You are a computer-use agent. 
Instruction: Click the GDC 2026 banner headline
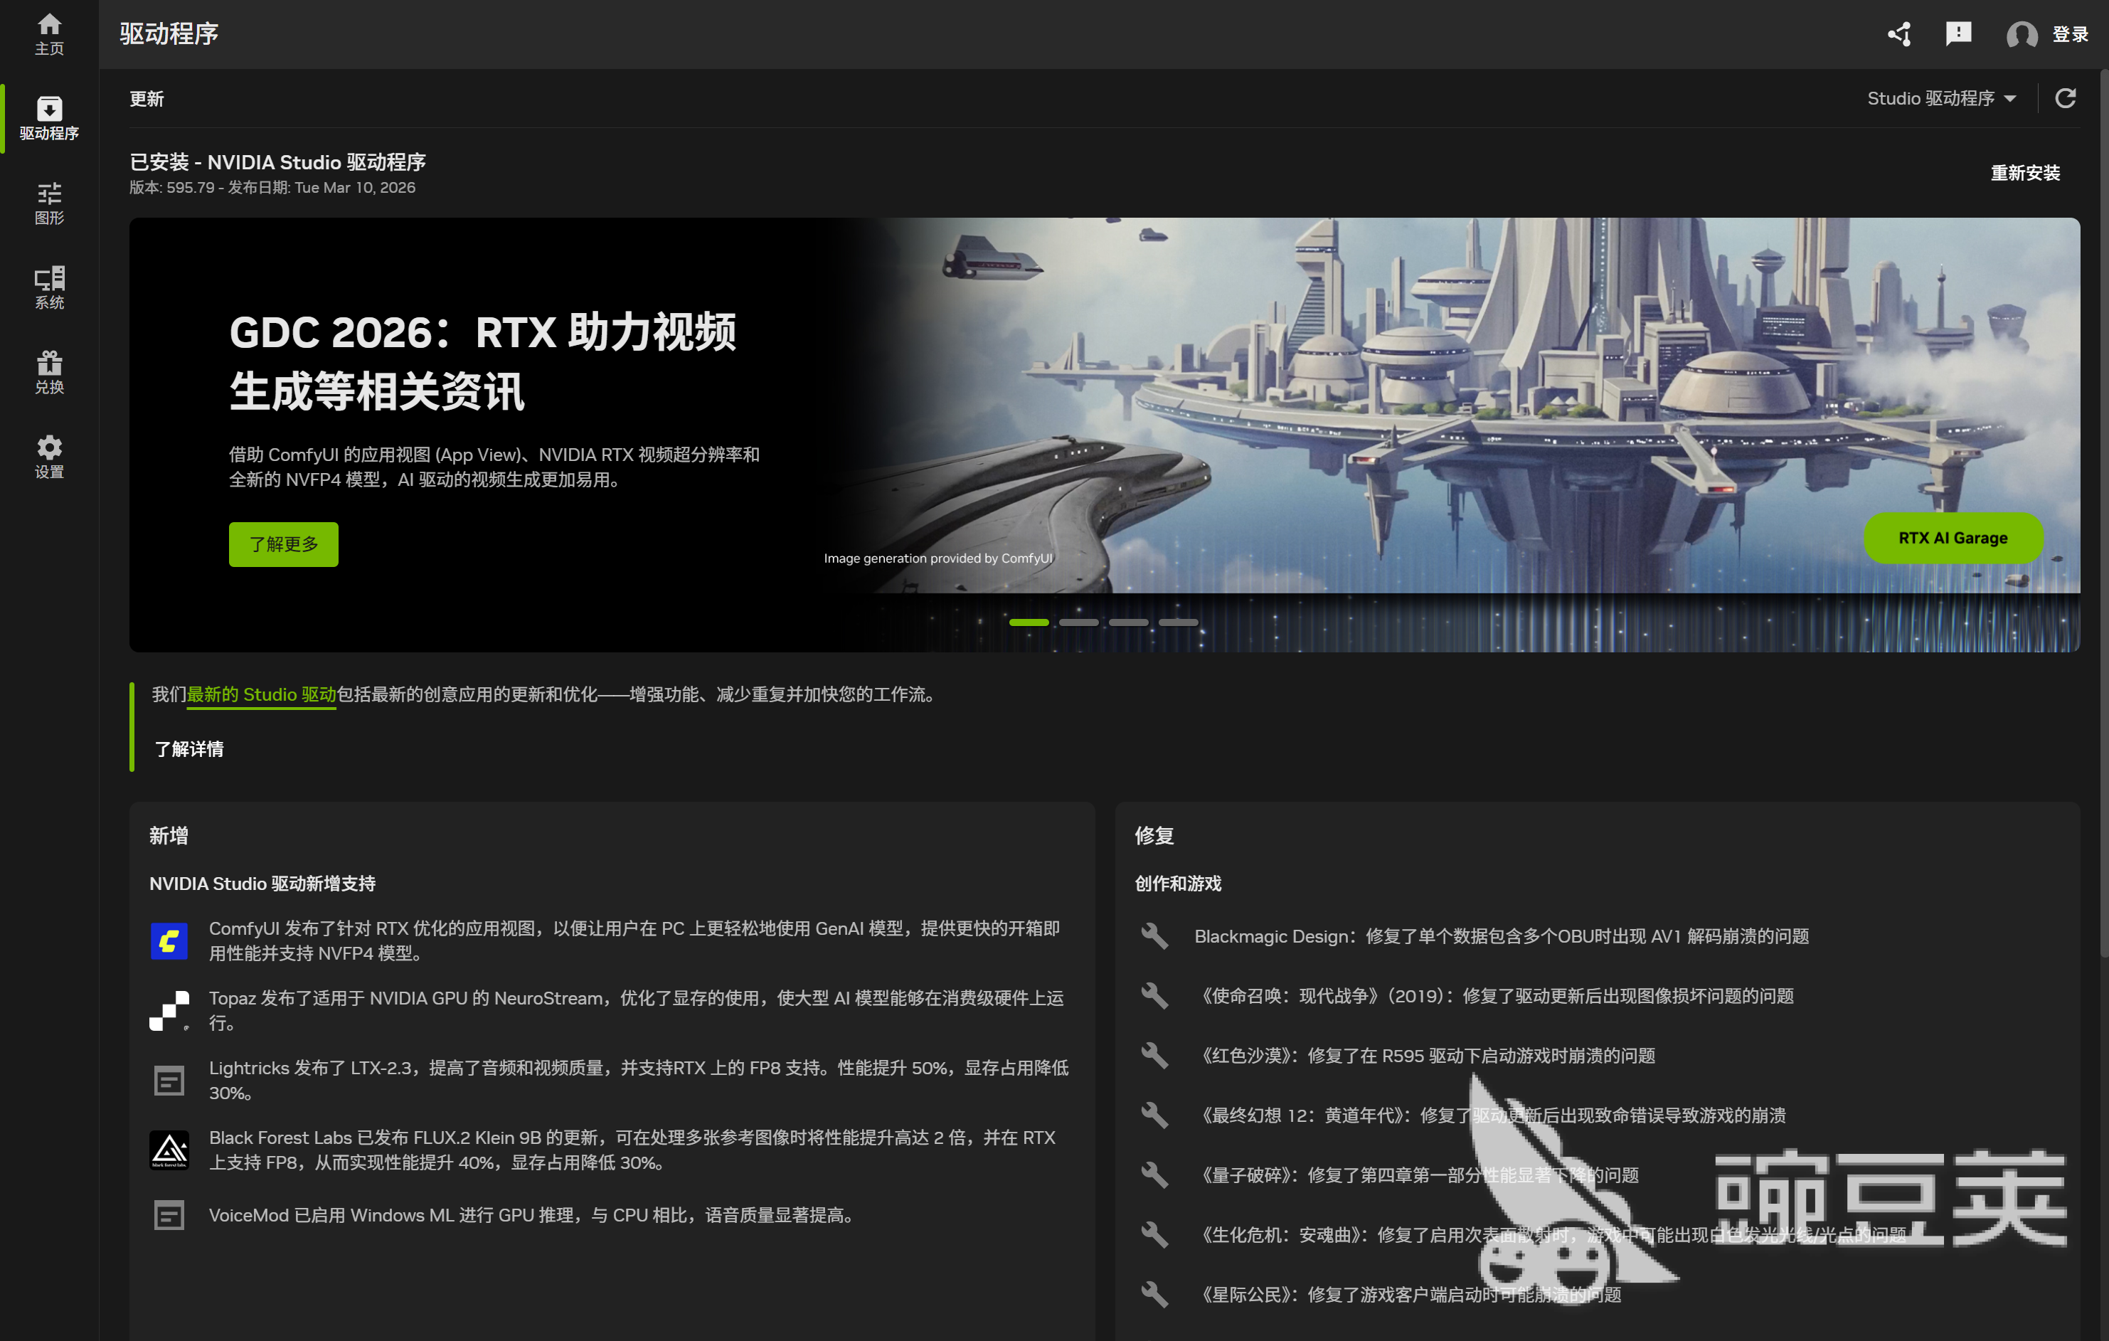click(x=482, y=361)
